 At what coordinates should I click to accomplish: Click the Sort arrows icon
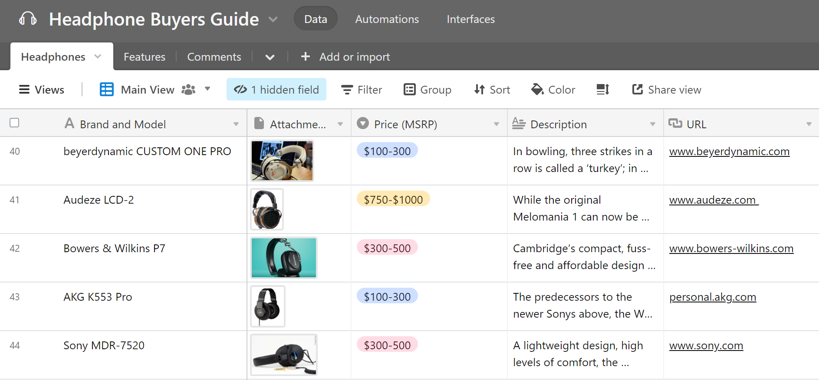point(479,89)
